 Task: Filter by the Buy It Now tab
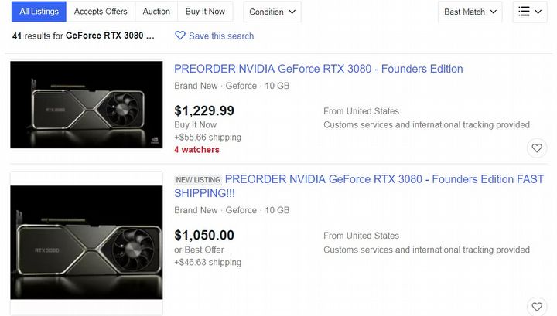point(205,12)
